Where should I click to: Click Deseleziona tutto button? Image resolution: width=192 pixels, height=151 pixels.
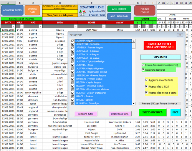click(x=120, y=114)
